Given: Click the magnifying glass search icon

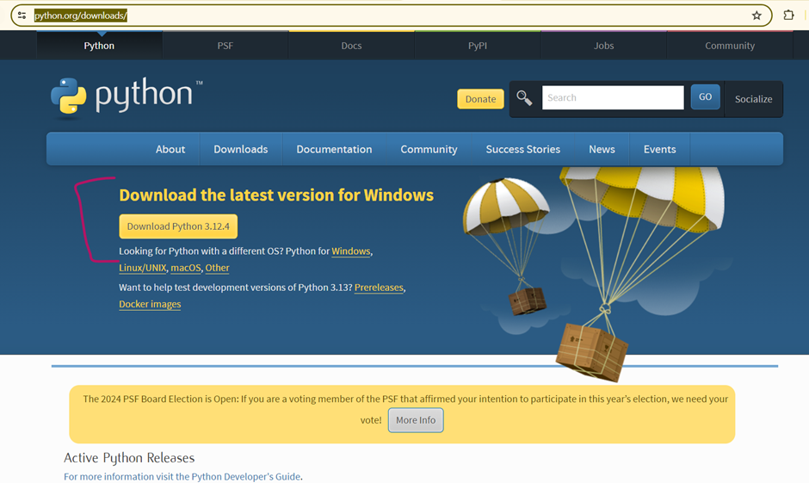Looking at the screenshot, I should click(x=524, y=98).
